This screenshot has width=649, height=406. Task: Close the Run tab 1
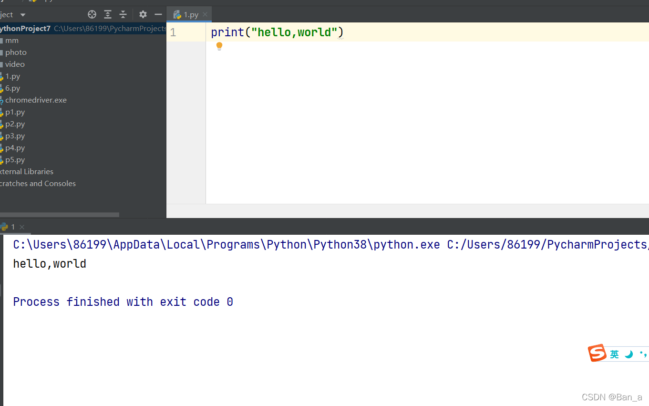22,227
